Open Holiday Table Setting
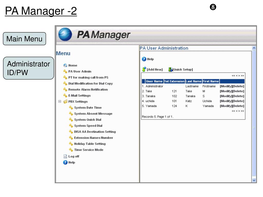 (x=90, y=144)
